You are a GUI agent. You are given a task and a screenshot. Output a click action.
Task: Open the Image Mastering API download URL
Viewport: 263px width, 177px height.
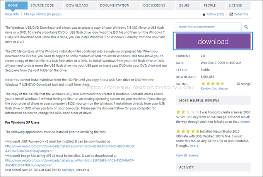click(x=70, y=163)
